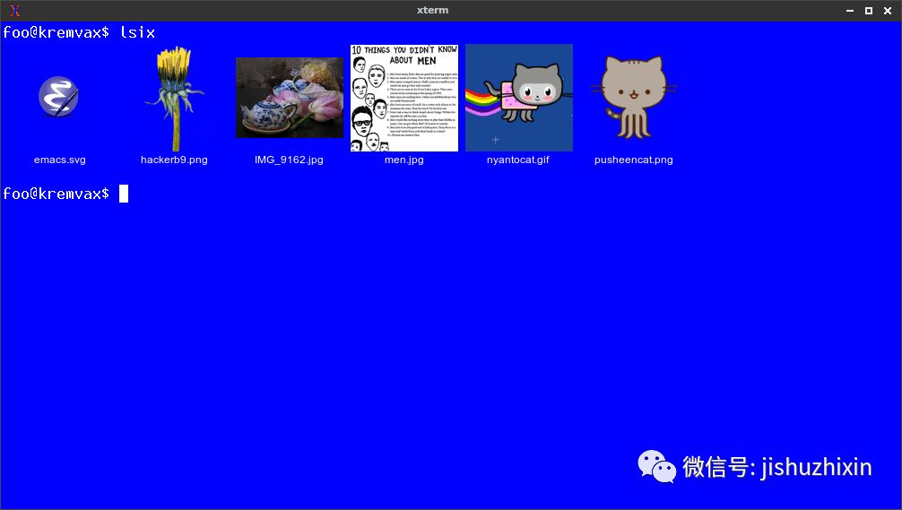Click the pusheencat.png filename label
902x510 pixels.
(633, 160)
